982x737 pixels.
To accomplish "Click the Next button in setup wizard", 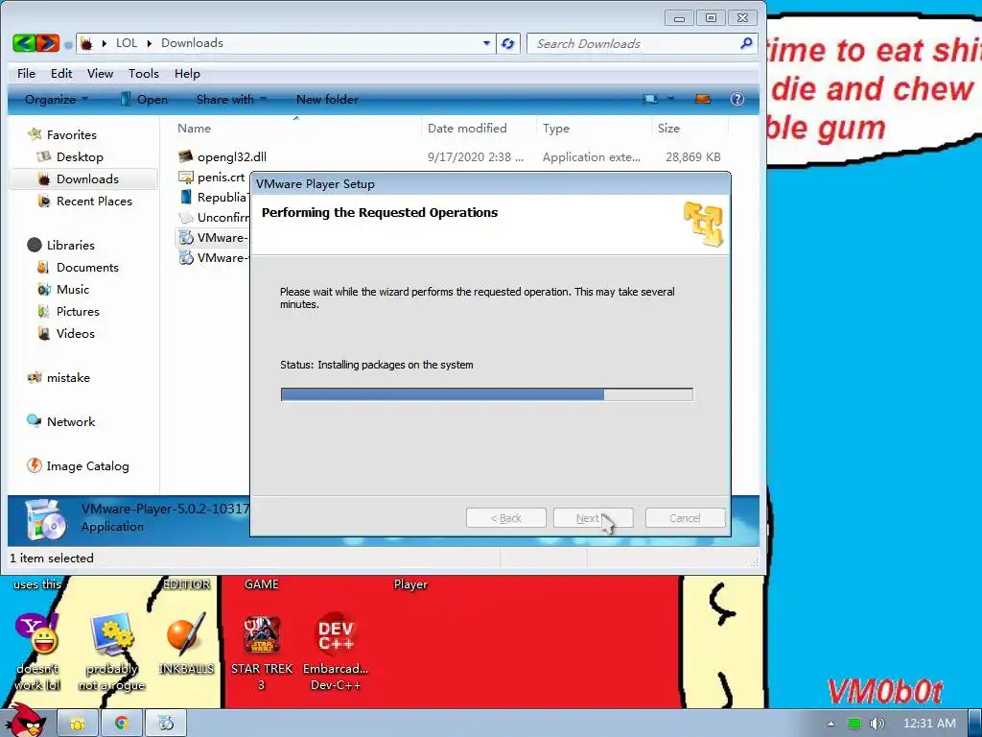I will pos(593,518).
